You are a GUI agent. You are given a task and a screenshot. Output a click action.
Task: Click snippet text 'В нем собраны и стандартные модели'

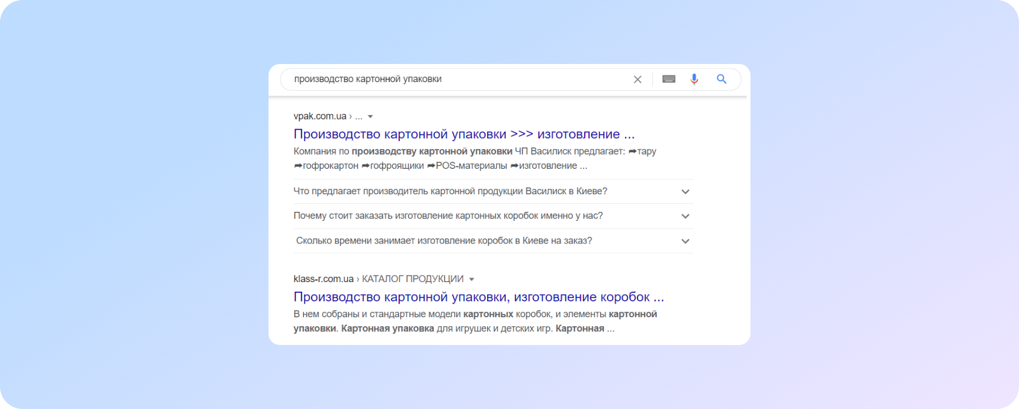coord(377,314)
